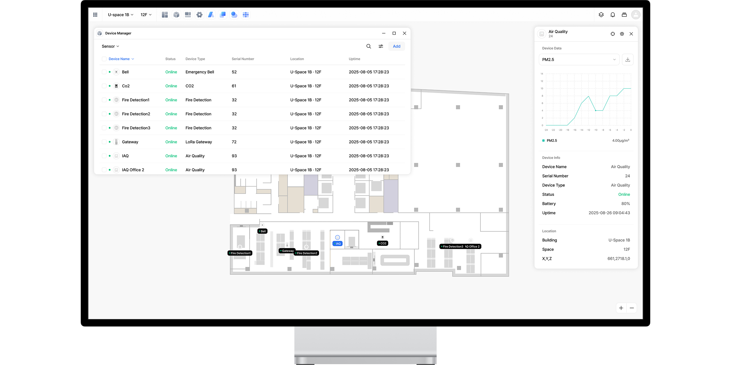
Task: Open the PM2.5 data type dropdown
Action: point(579,60)
